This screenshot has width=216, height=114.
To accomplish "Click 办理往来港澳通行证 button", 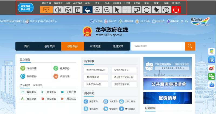I will 96,70.
